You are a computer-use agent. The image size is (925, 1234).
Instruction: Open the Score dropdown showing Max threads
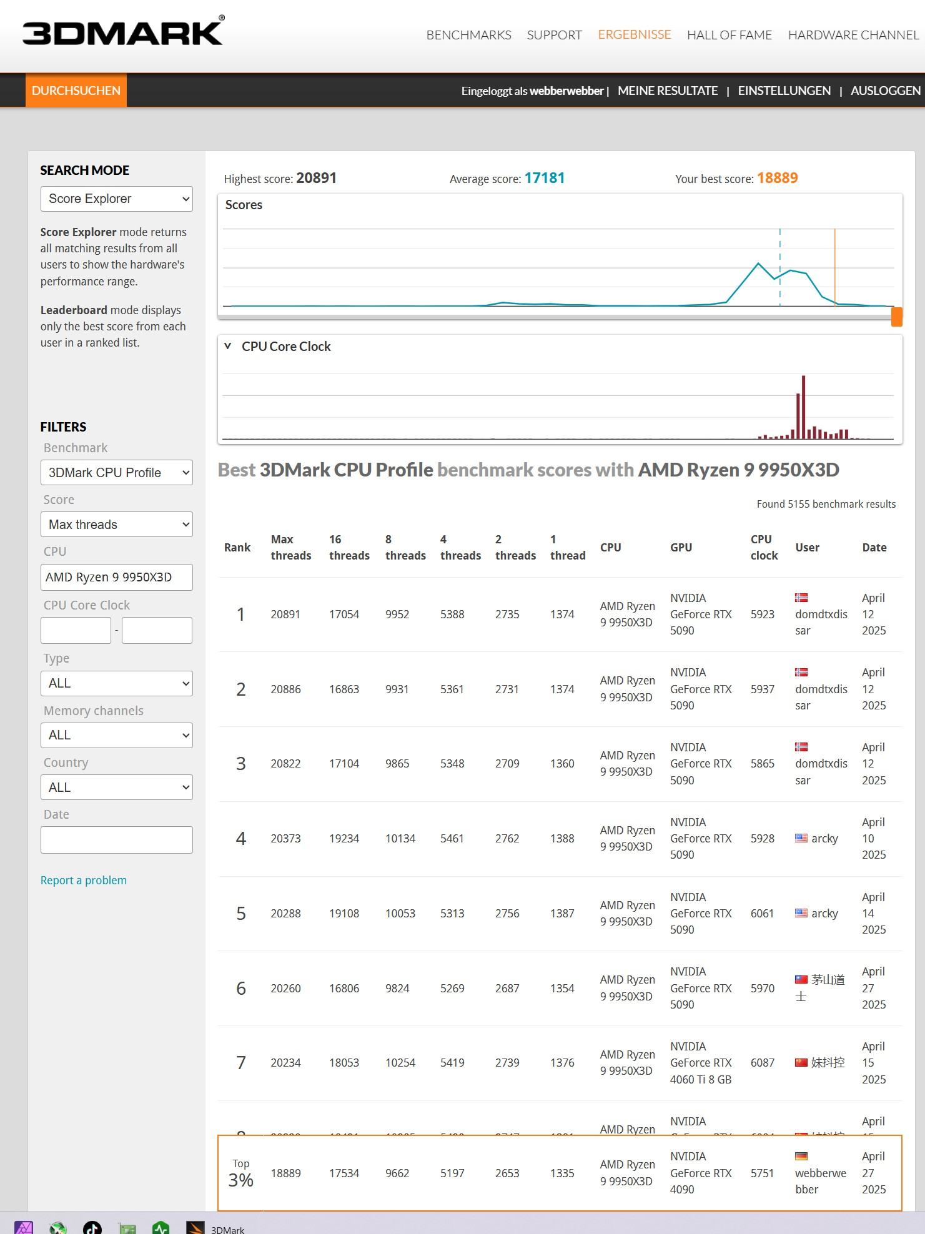tap(117, 525)
